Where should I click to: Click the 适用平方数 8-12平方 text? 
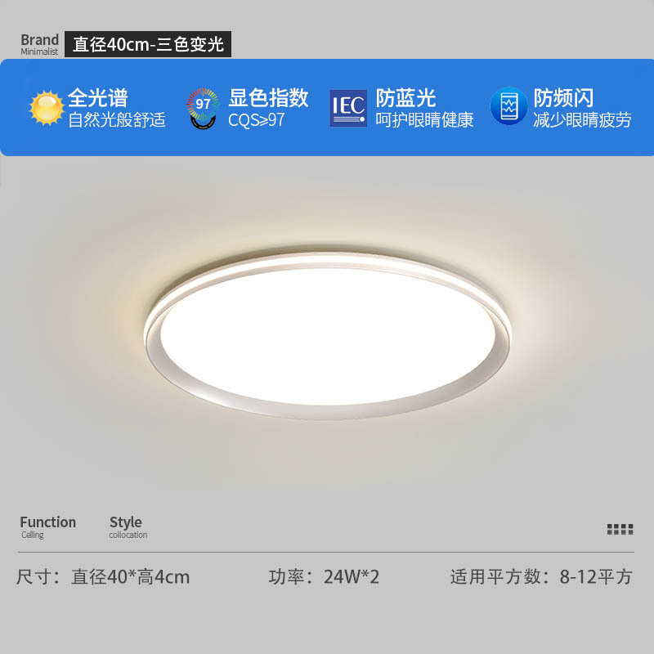point(541,577)
